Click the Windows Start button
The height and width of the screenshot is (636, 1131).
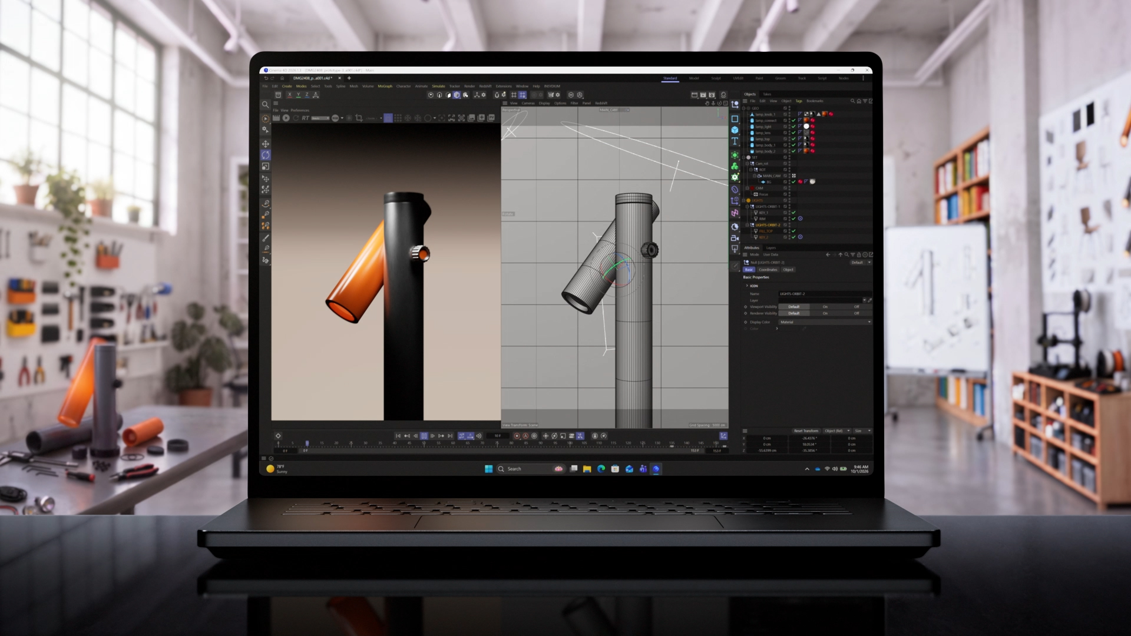pyautogui.click(x=488, y=469)
